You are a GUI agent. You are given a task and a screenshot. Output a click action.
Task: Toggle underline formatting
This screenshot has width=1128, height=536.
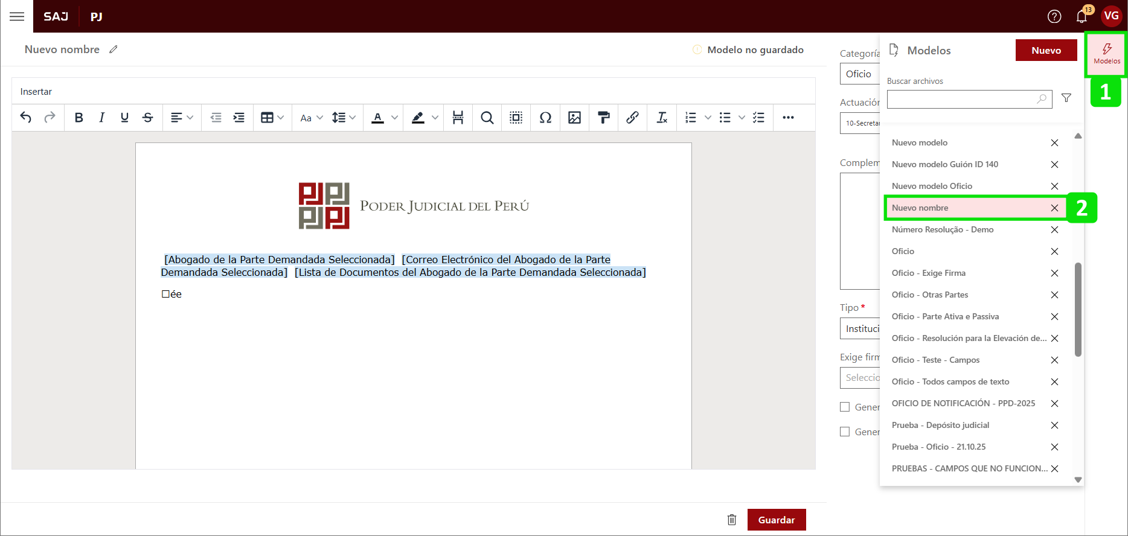pyautogui.click(x=124, y=118)
